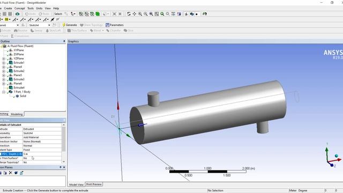Viewport: 343px width, 193px height.
Task: Click the green Magnifier Window icon
Action: (x=162, y=14)
